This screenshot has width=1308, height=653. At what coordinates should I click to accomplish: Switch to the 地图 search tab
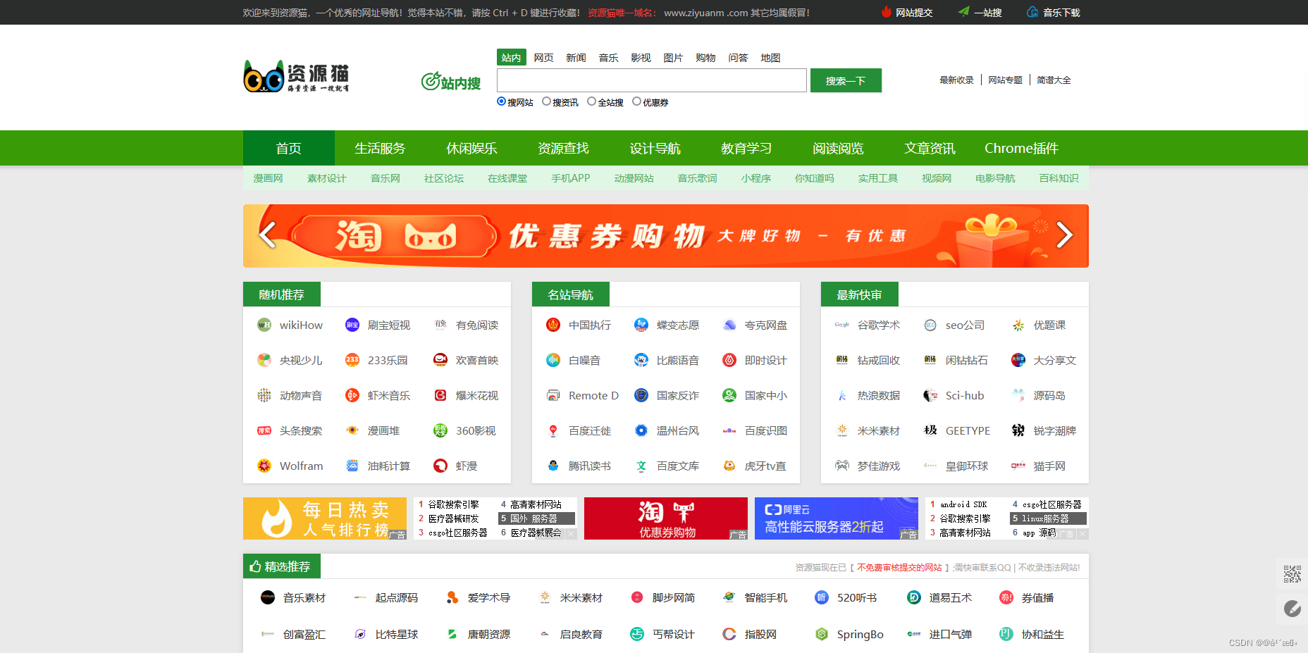click(x=770, y=58)
